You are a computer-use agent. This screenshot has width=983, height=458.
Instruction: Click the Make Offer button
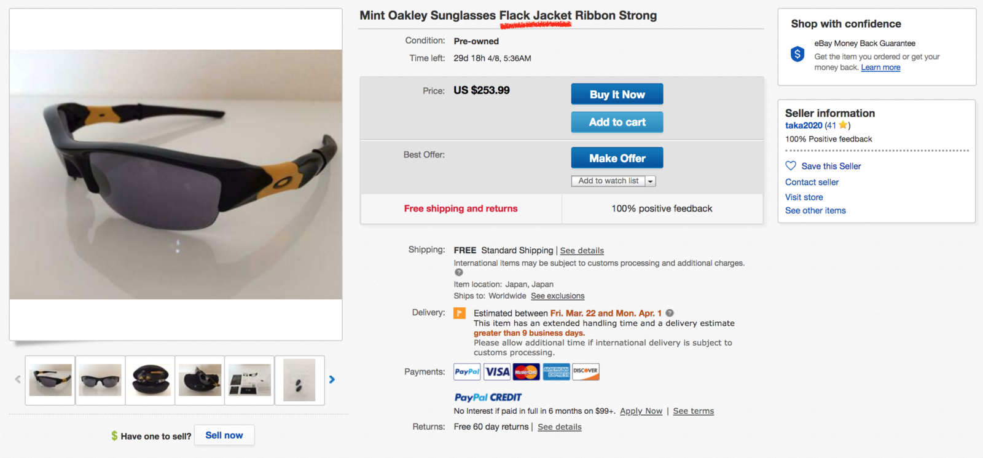pos(617,158)
